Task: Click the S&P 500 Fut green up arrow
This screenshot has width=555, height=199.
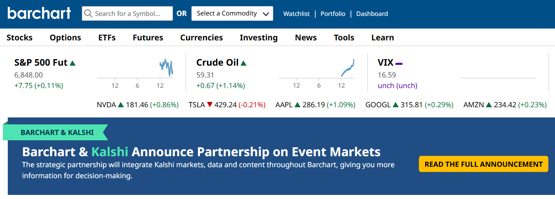Action: click(x=73, y=63)
